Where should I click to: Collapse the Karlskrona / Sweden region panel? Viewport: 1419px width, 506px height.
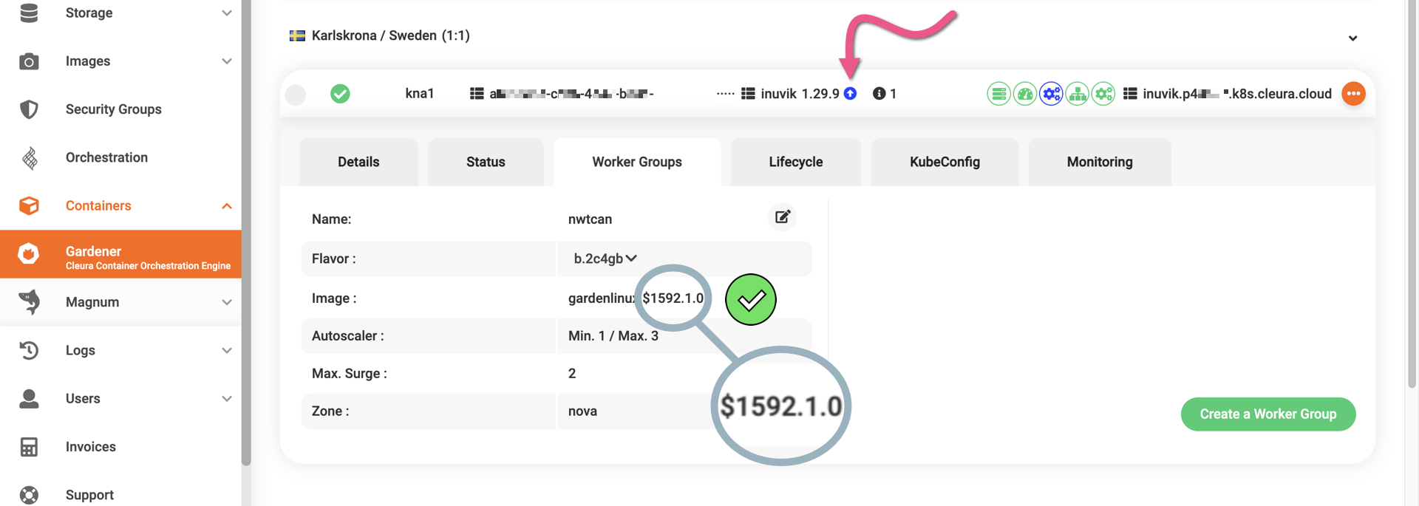1352,38
